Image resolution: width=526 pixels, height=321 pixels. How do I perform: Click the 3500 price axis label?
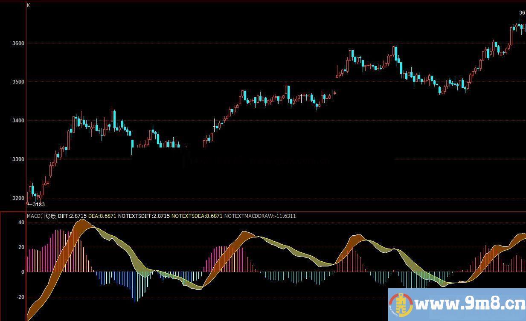point(18,82)
